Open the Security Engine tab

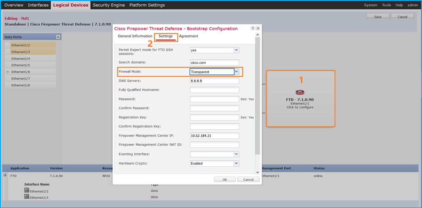(x=109, y=5)
